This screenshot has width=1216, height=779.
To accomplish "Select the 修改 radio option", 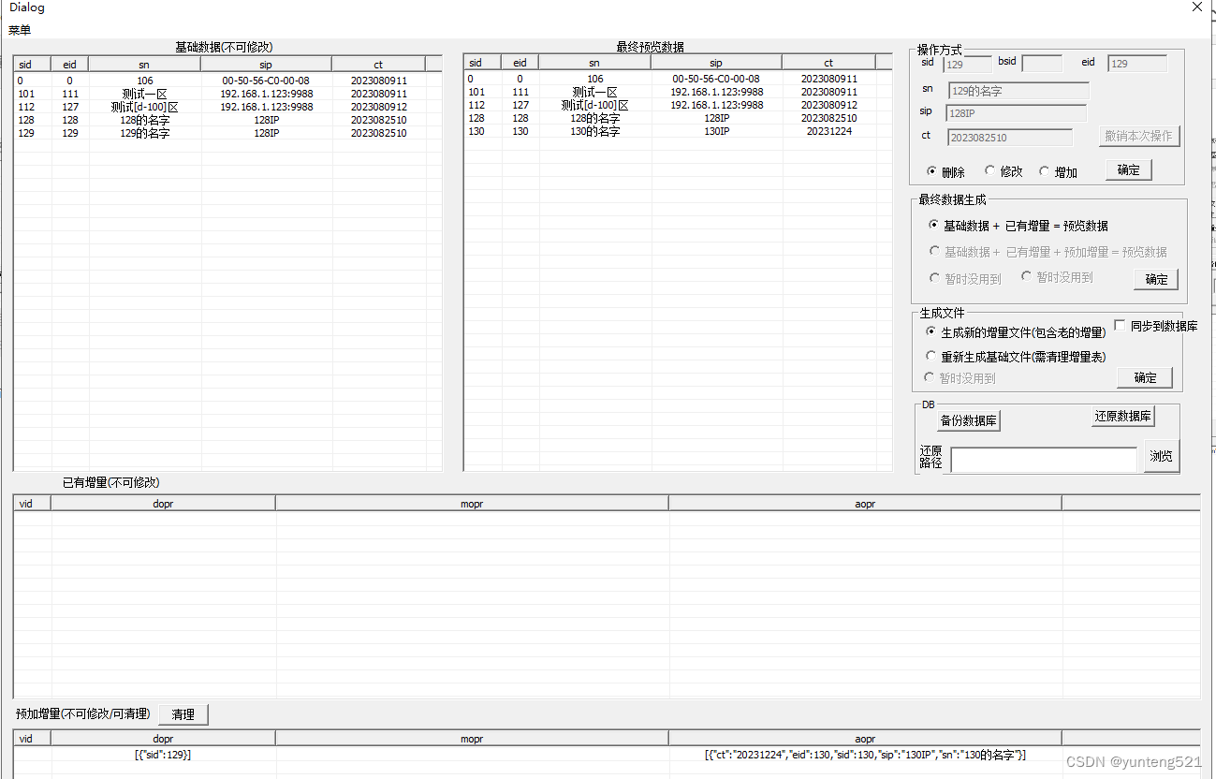I will click(1004, 172).
